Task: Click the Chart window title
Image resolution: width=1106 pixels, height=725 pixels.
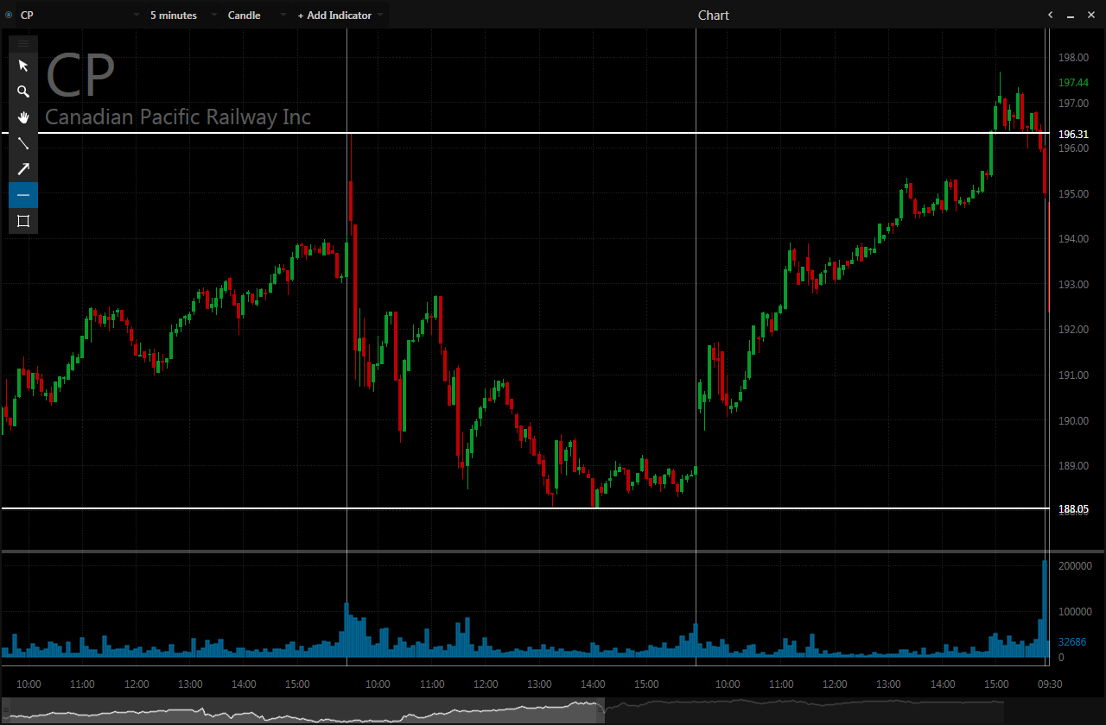Action: [x=714, y=16]
